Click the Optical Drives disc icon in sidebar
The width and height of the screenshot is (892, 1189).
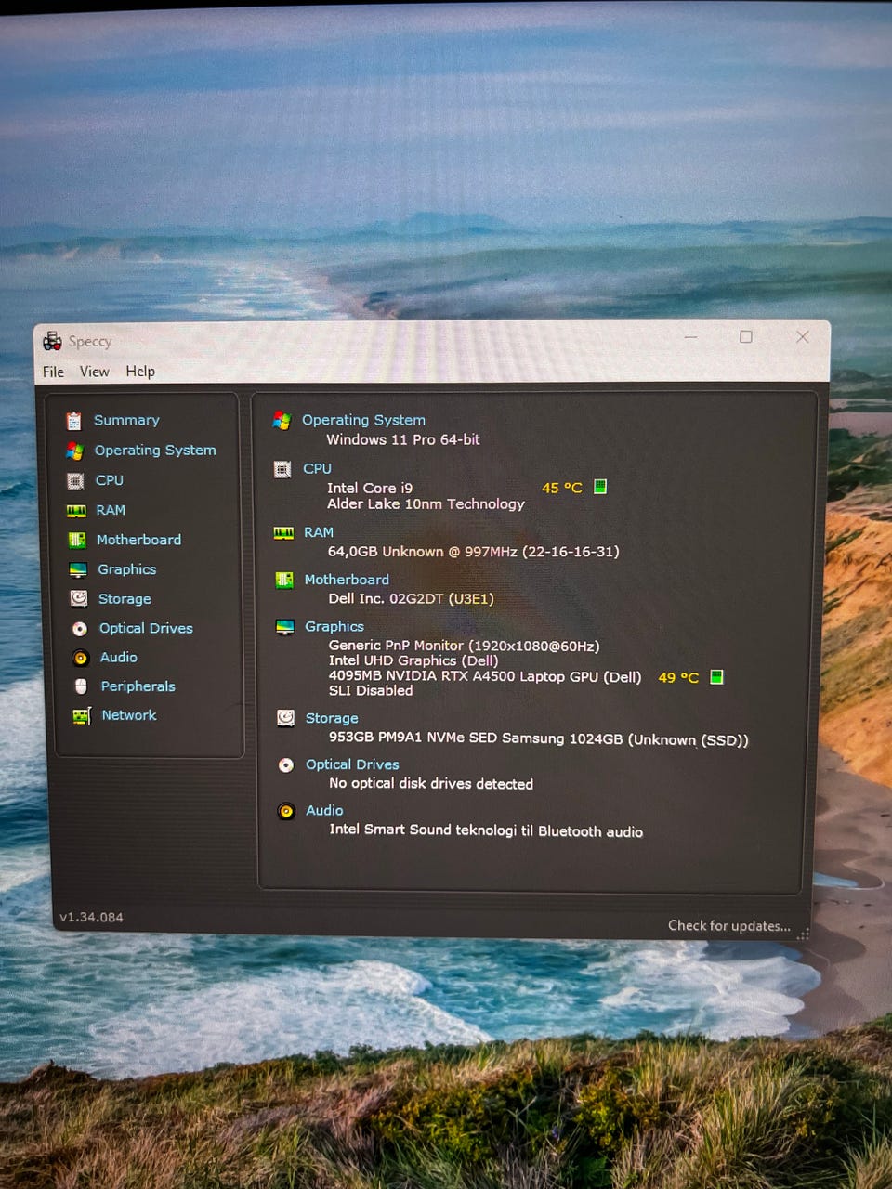click(80, 629)
